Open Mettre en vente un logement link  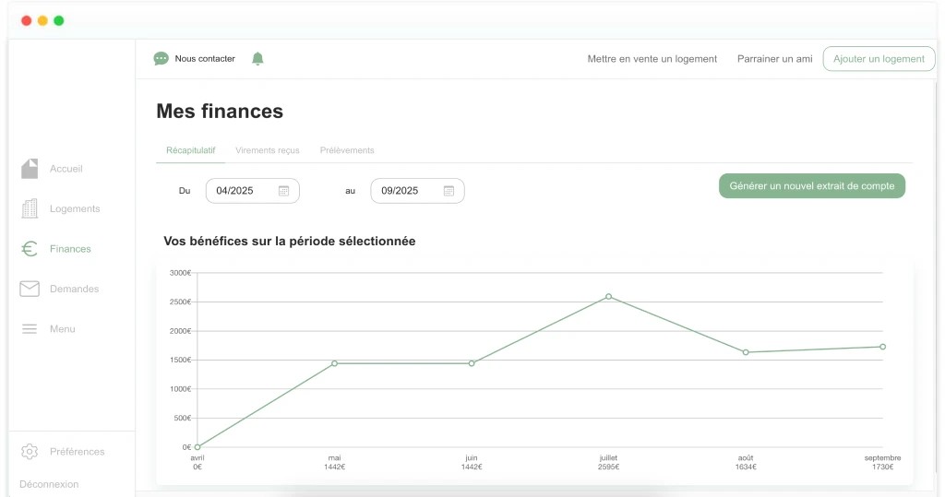pyautogui.click(x=652, y=59)
